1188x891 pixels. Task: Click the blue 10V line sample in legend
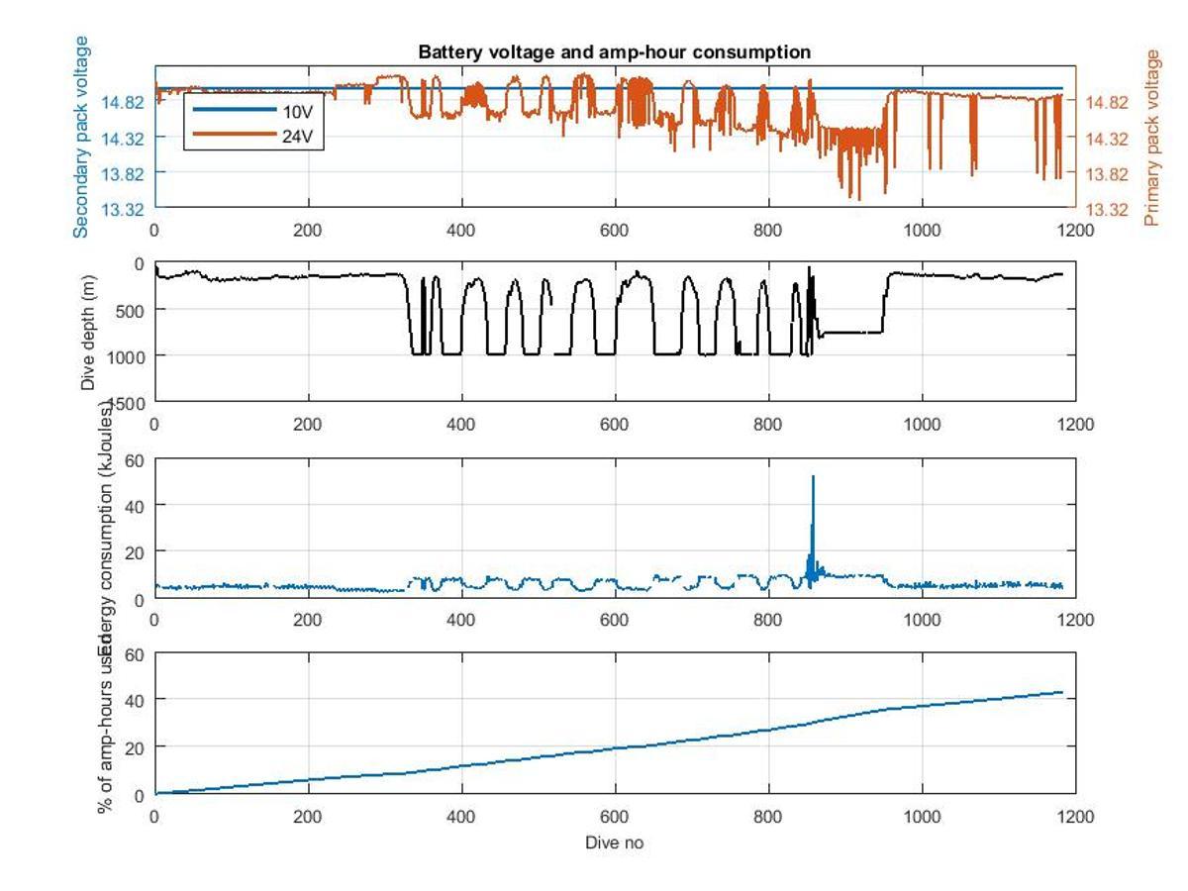[x=235, y=110]
